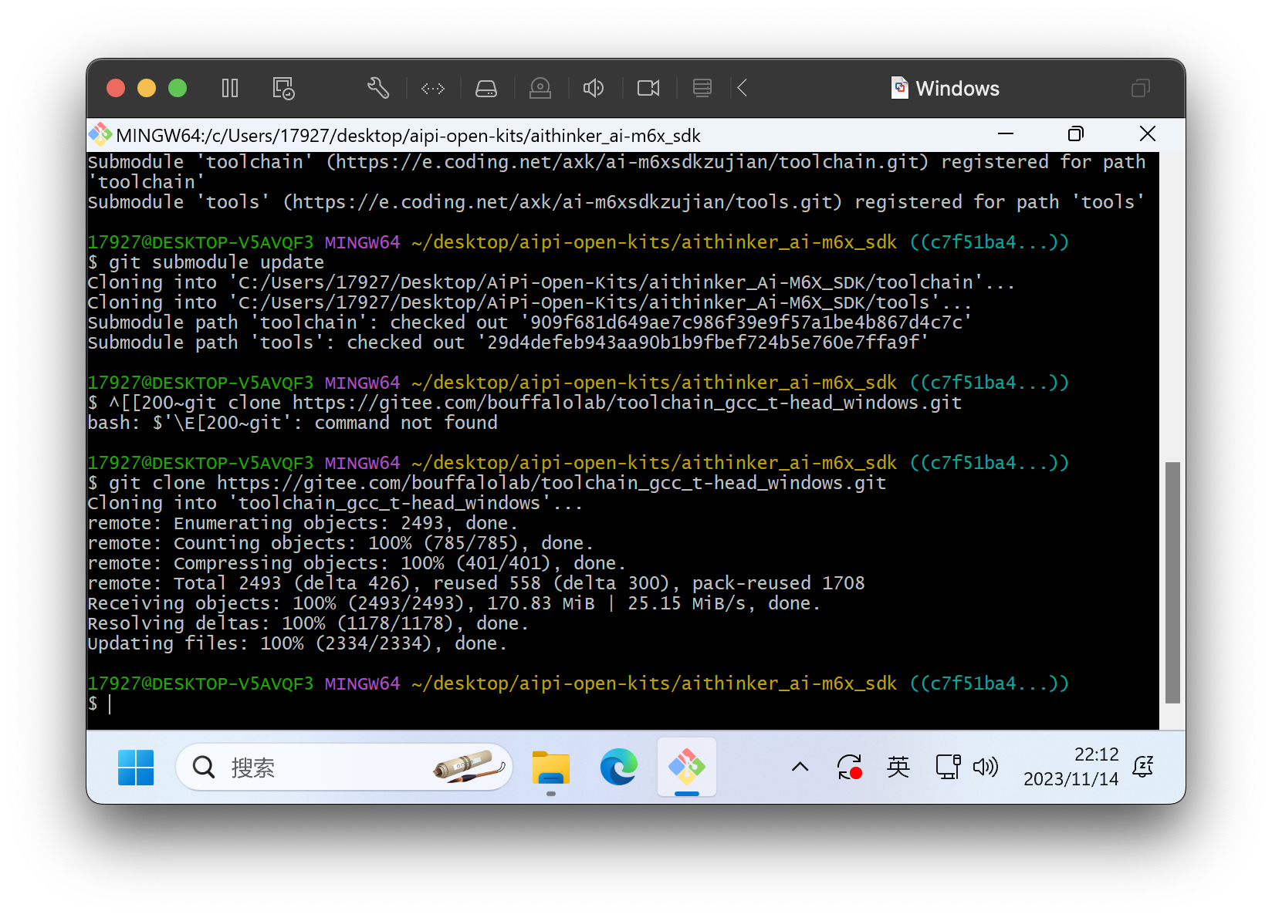Click the terminal vertical scrollbar thumb
Viewport: 1272px width, 918px height.
1172,582
